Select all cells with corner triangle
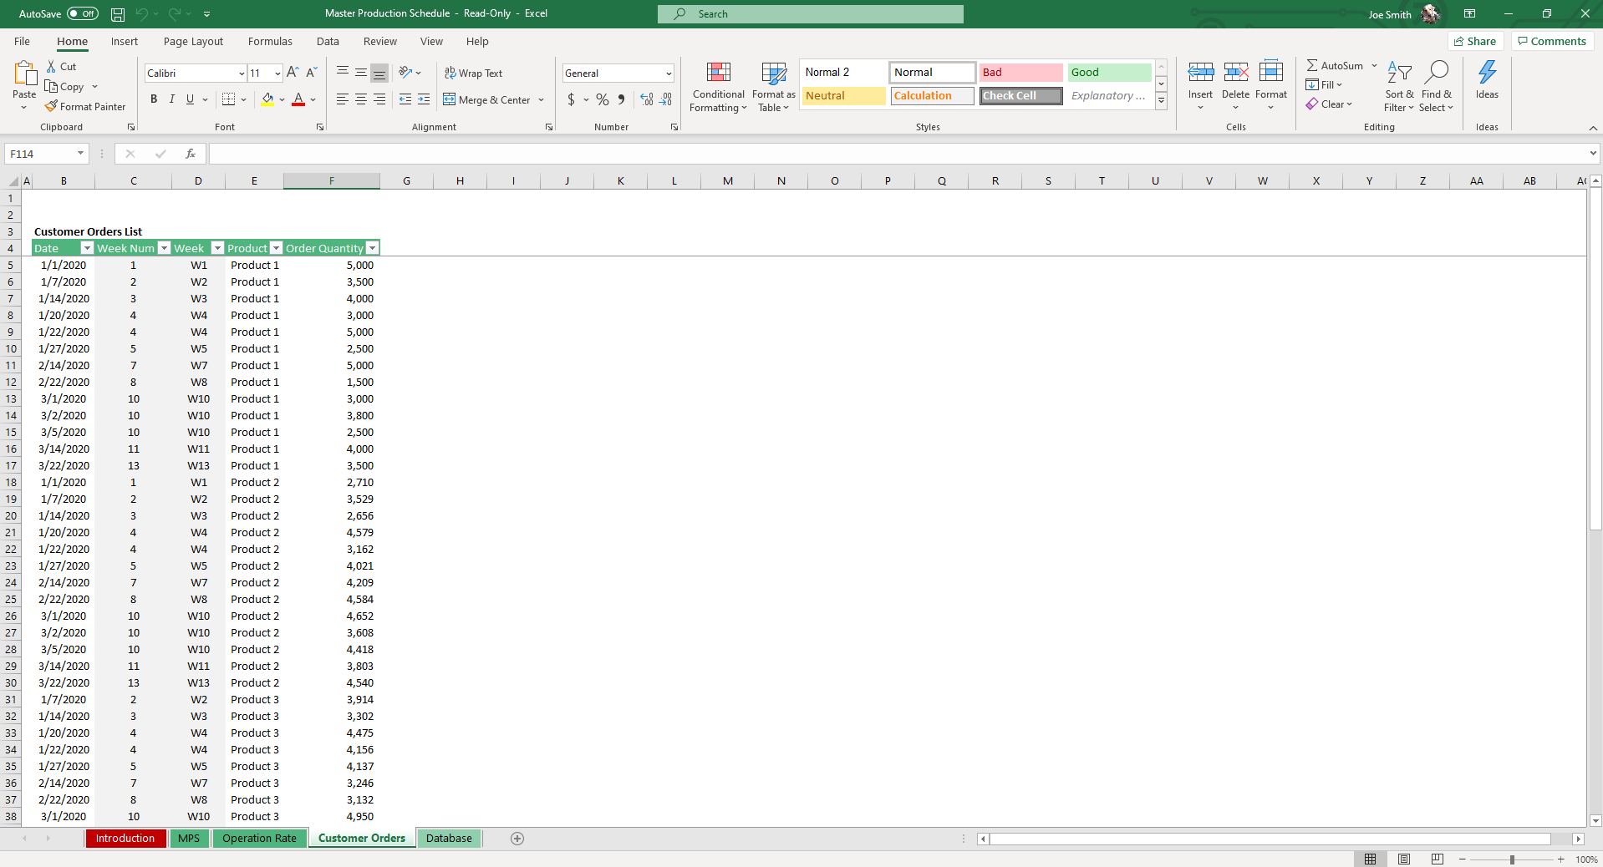1603x867 pixels. [13, 181]
